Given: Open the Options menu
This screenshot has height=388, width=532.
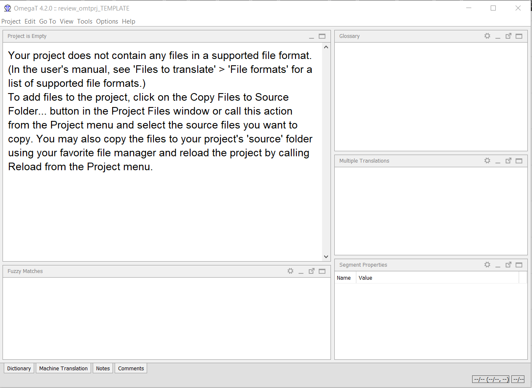Looking at the screenshot, I should point(107,21).
